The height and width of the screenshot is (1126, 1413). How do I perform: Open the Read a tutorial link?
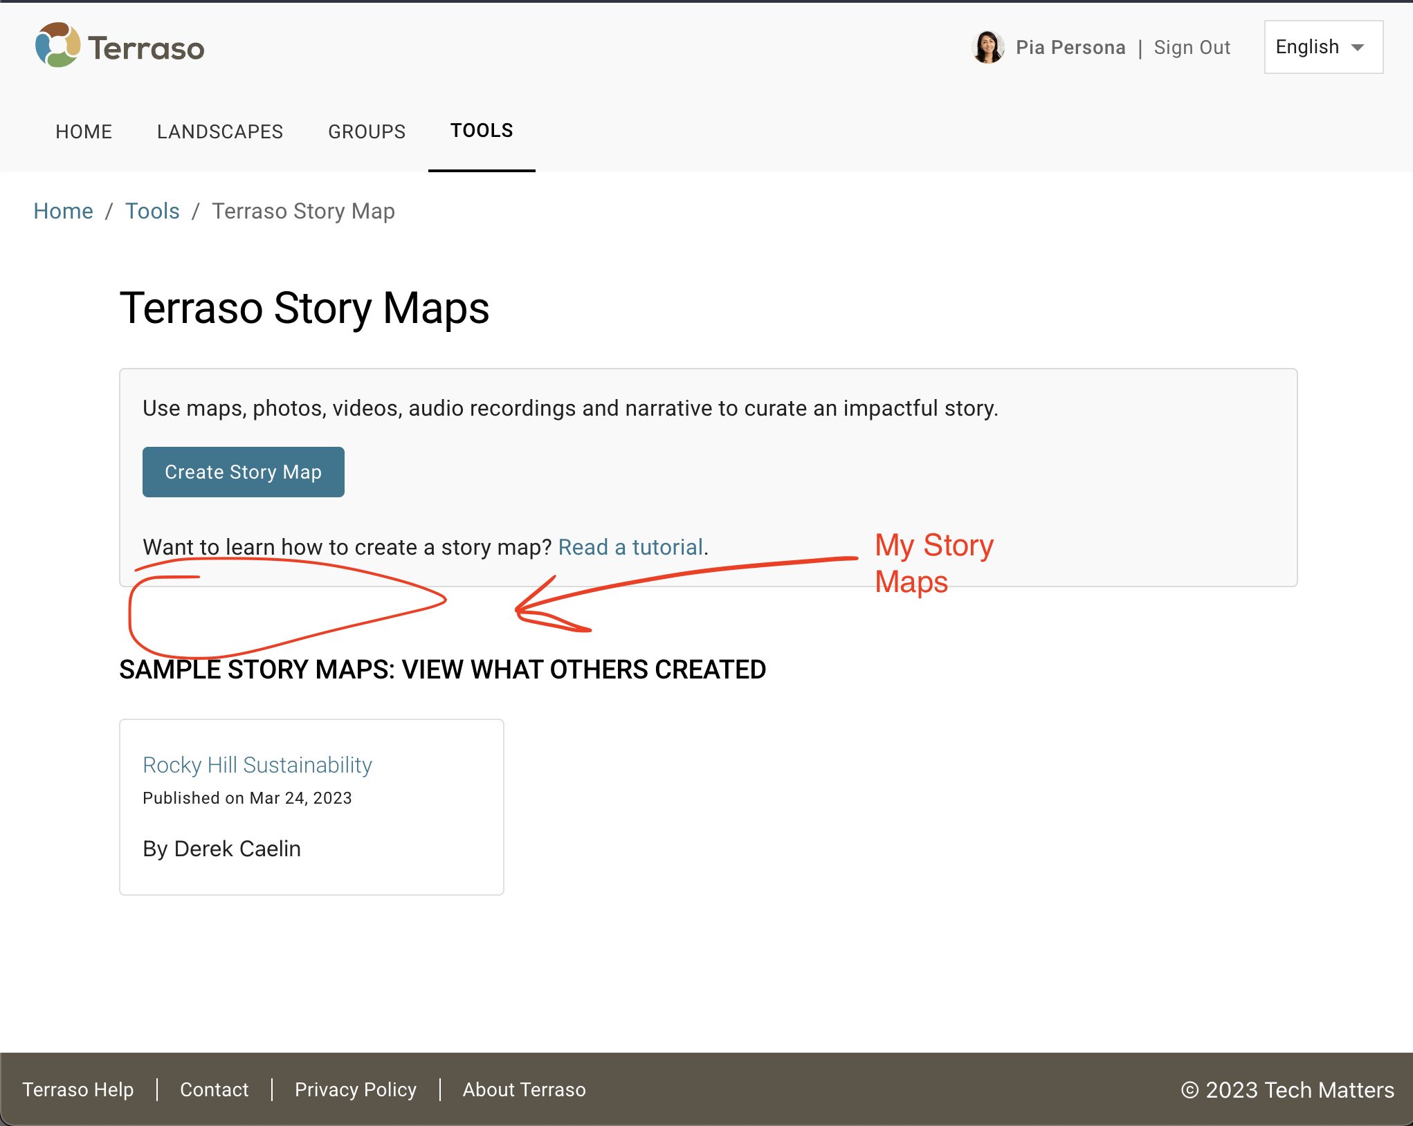point(630,546)
